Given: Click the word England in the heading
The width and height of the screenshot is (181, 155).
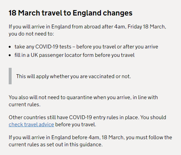Looking at the screenshot, I should (x=87, y=13).
